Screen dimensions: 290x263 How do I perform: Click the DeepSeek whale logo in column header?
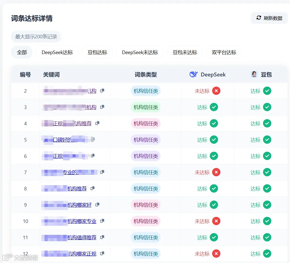pos(193,74)
